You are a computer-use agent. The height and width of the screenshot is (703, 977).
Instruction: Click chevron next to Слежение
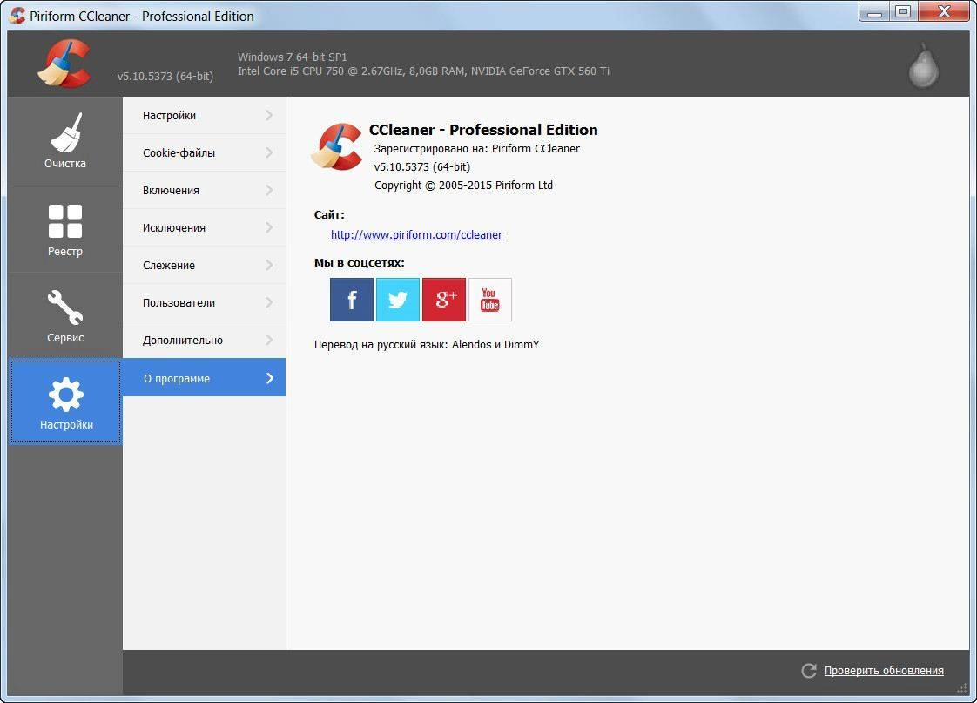tap(269, 265)
